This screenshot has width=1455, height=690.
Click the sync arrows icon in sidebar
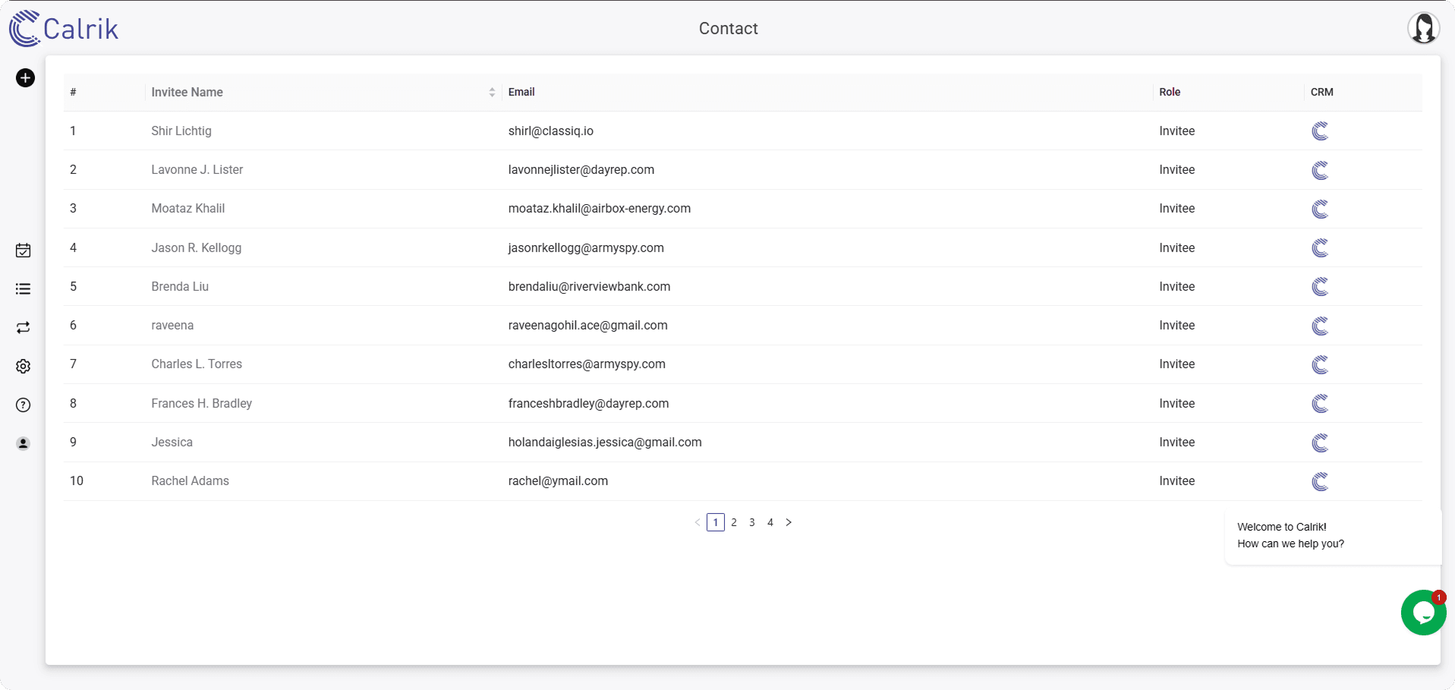(x=23, y=328)
